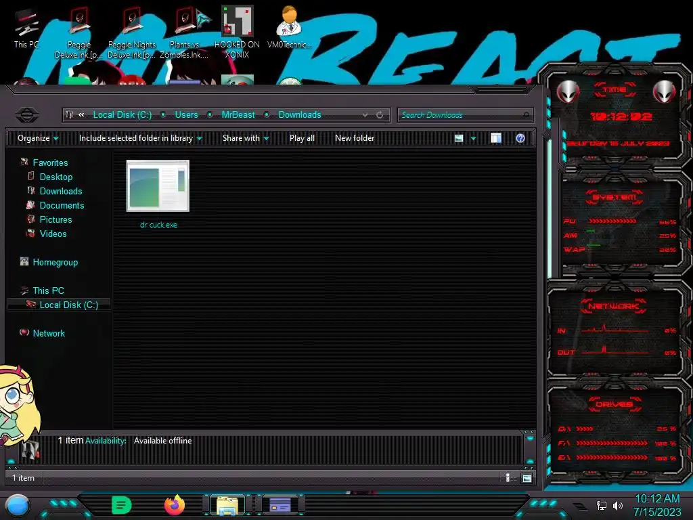Select Local Disk (C:) breadcrumb

click(x=122, y=115)
